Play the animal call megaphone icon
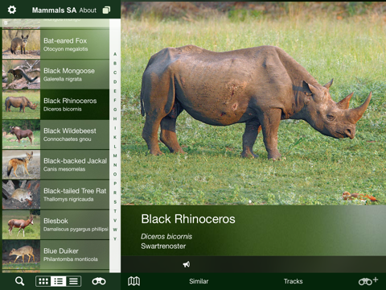The height and width of the screenshot is (290, 386). (187, 264)
